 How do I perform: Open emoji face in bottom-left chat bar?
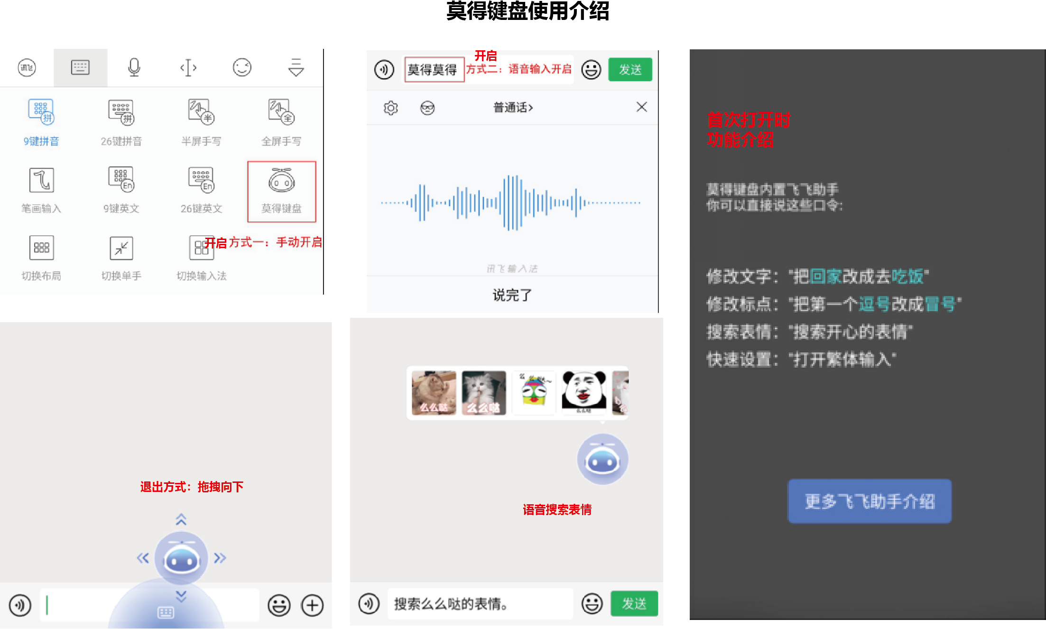(x=279, y=605)
